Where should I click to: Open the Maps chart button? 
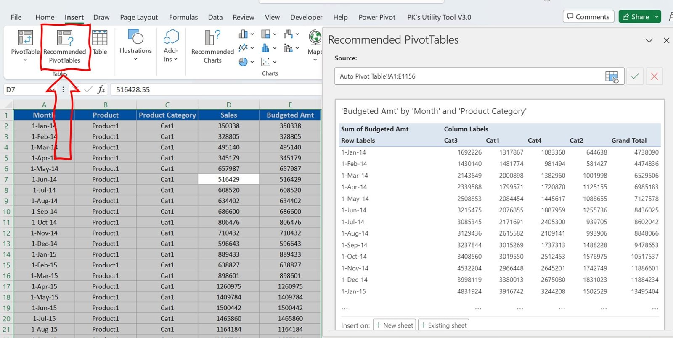coord(315,45)
